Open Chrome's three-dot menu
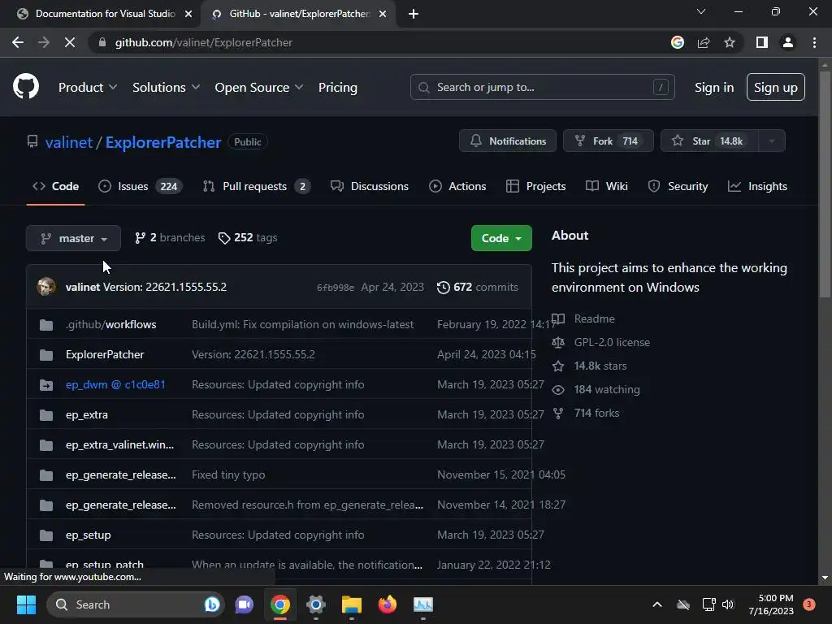The width and height of the screenshot is (832, 624). tap(814, 42)
